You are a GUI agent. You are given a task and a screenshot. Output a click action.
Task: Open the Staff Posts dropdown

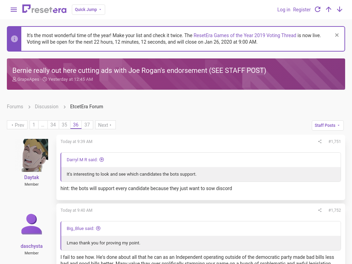point(328,125)
